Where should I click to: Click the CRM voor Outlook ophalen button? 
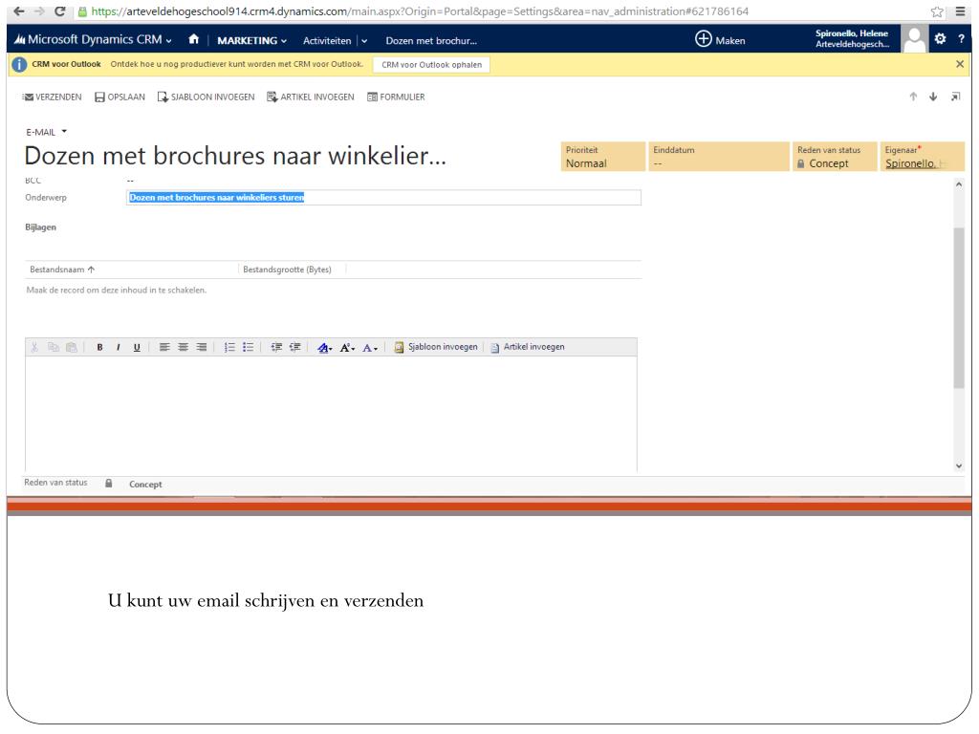[428, 64]
